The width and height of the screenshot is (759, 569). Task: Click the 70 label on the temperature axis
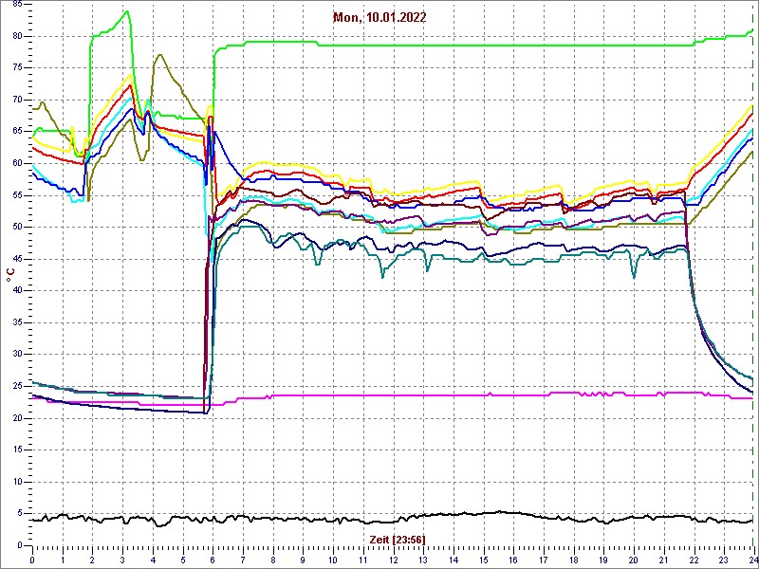17,101
